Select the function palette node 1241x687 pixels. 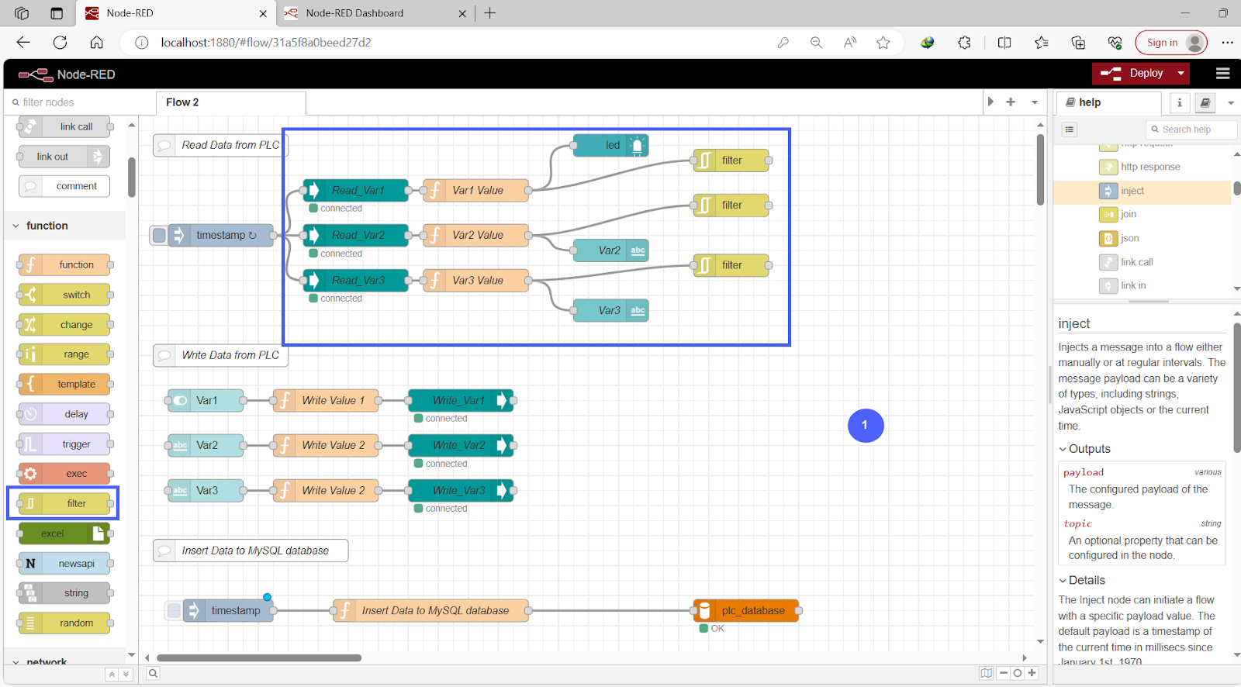point(64,265)
